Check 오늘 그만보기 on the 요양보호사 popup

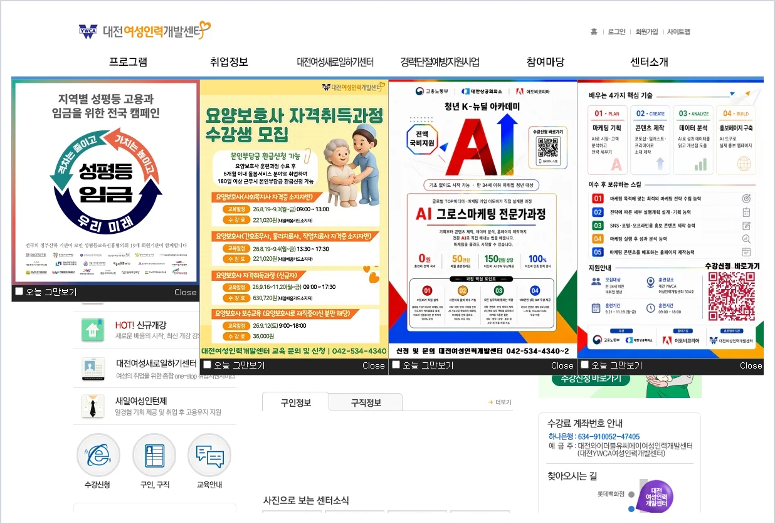(x=207, y=365)
